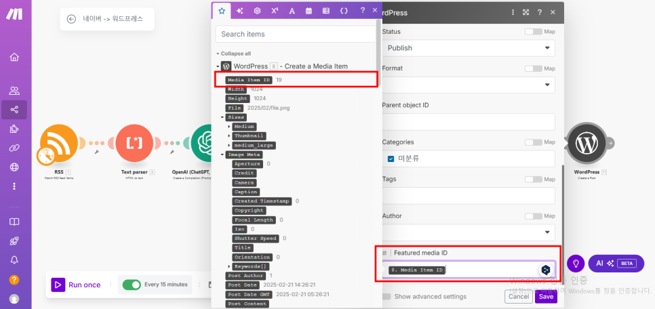Click the Cancel button
Screen dimensions: 655x309
(x=519, y=297)
